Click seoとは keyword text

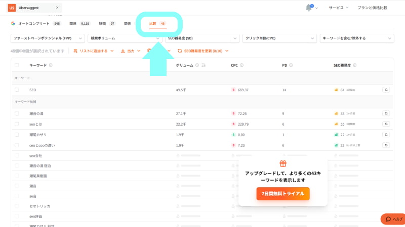pyautogui.click(x=35, y=124)
